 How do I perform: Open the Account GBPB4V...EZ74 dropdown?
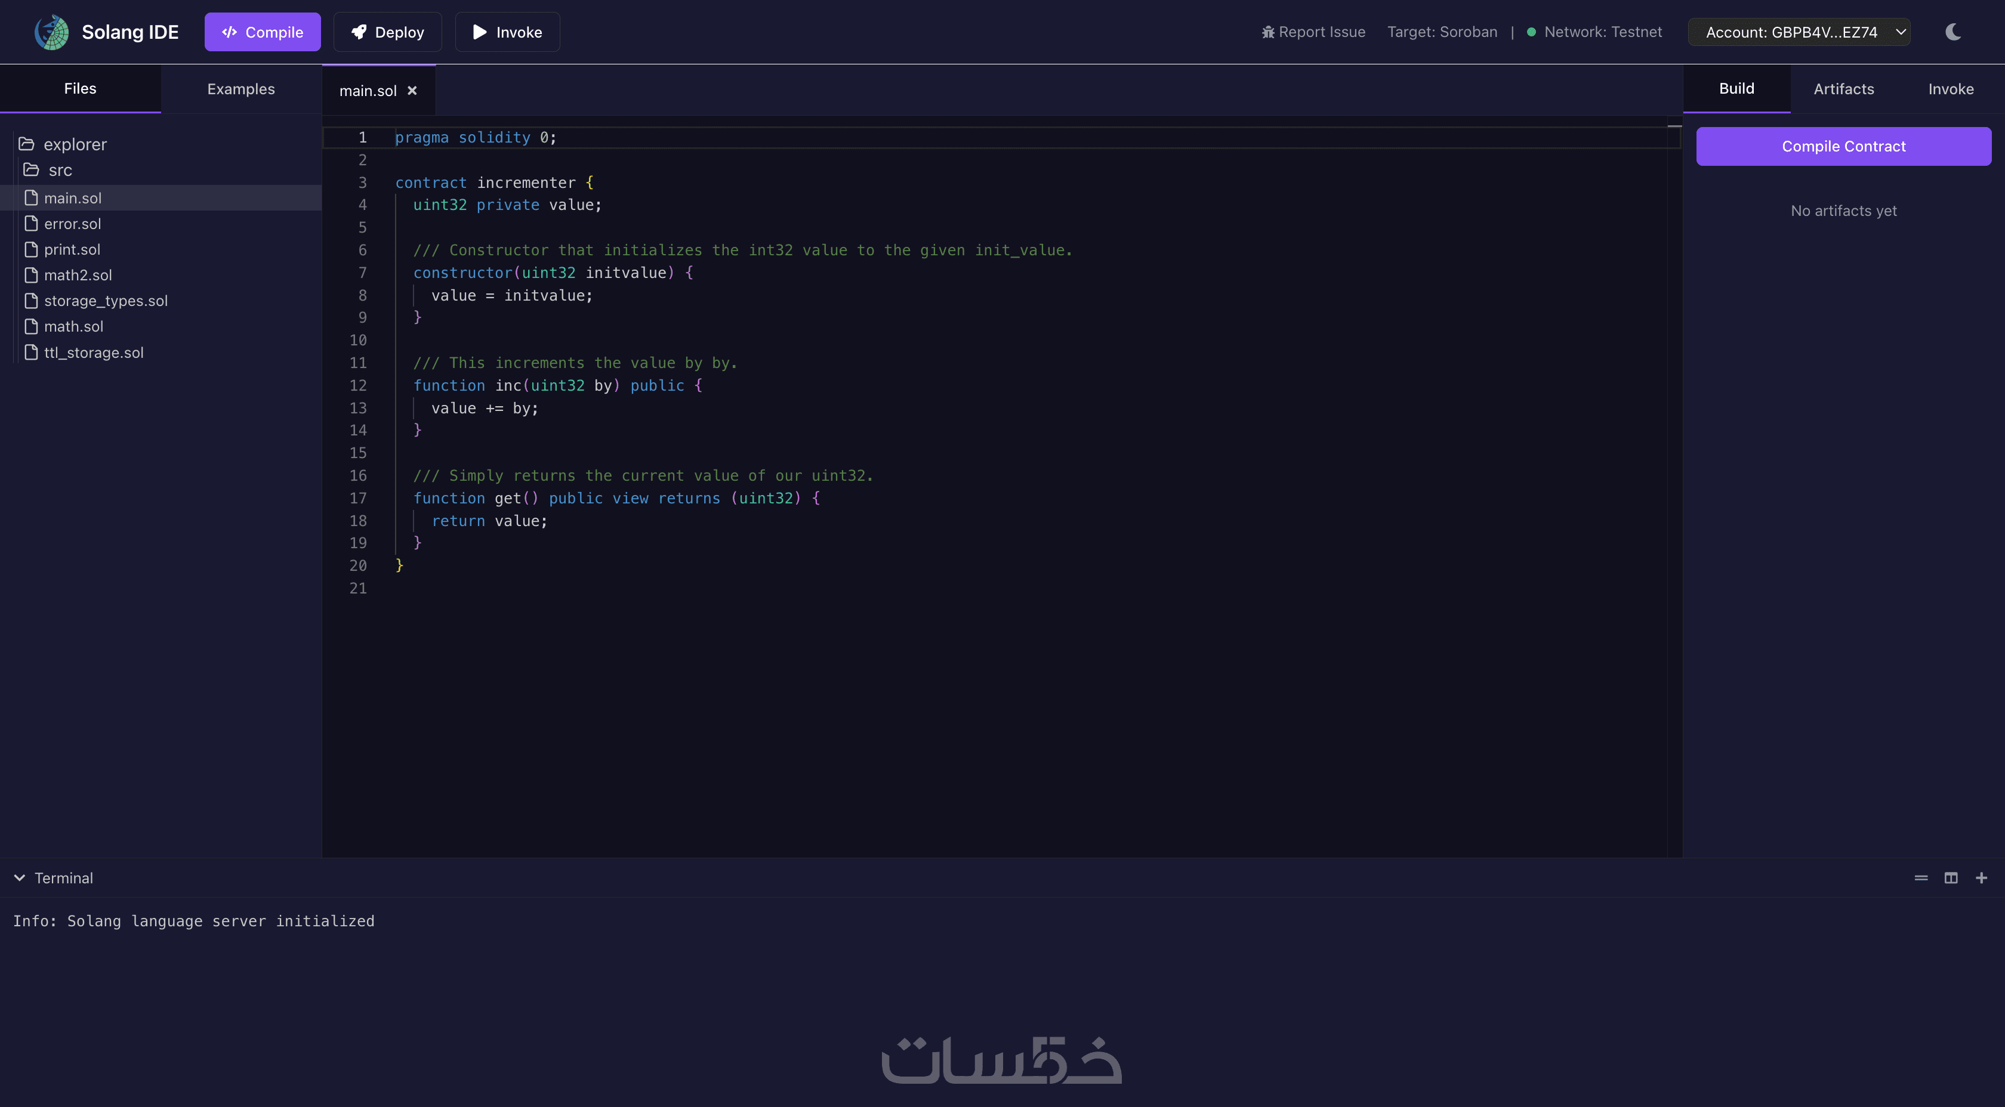click(x=1799, y=32)
